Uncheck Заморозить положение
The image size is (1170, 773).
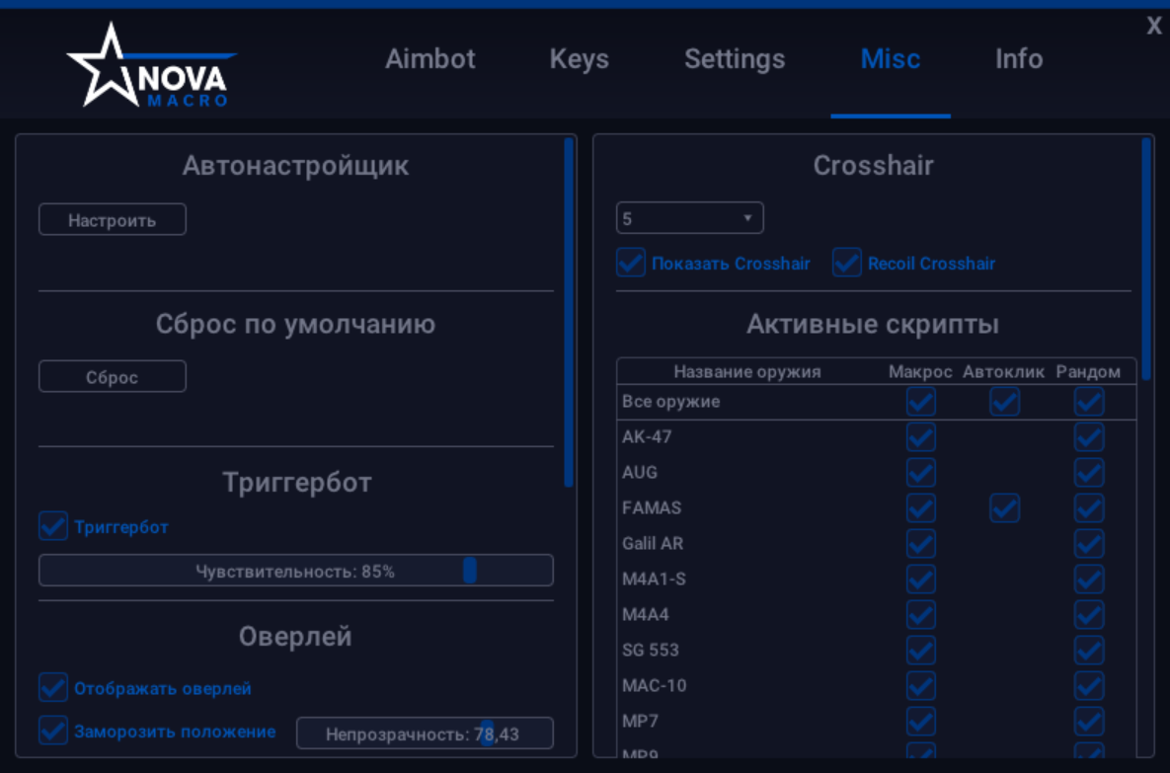[x=52, y=732]
